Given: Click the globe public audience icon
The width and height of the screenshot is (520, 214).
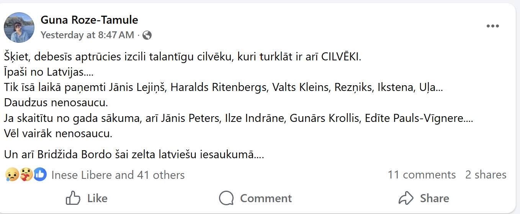Looking at the screenshot, I should pos(147,36).
